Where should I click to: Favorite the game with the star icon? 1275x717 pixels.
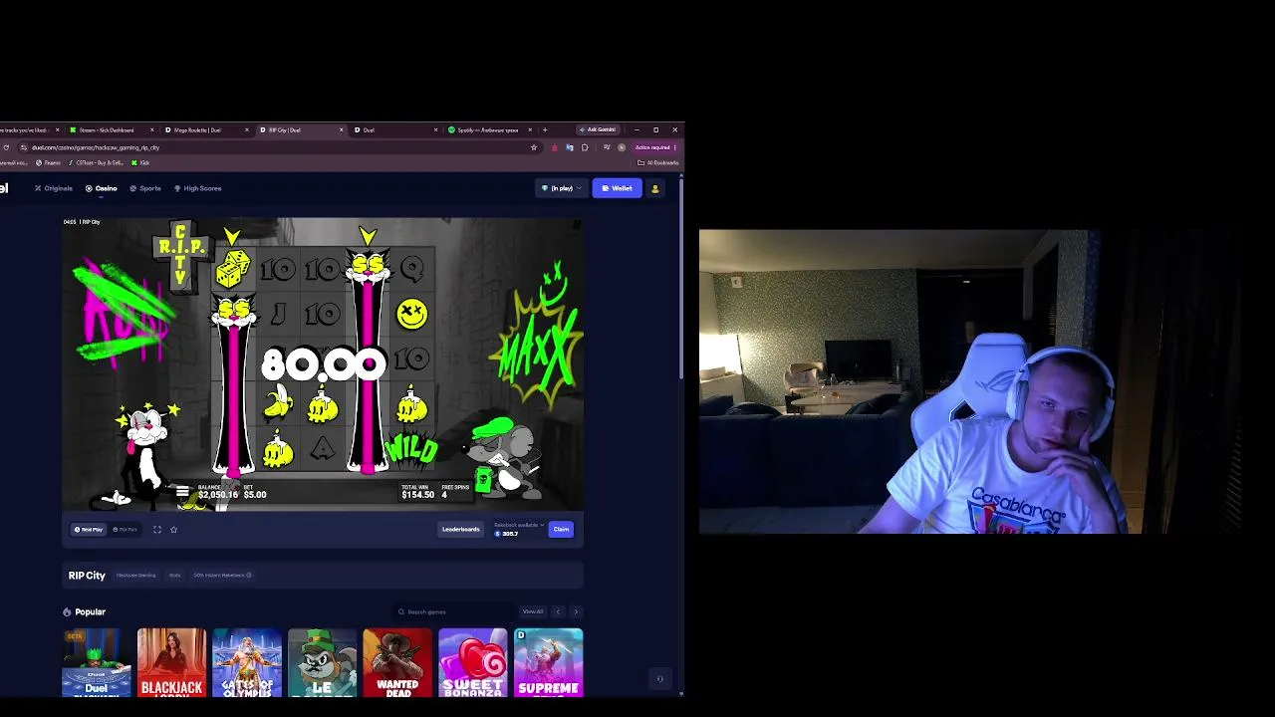[173, 530]
